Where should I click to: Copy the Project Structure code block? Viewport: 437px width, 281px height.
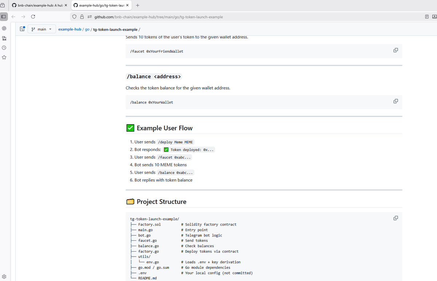click(395, 218)
